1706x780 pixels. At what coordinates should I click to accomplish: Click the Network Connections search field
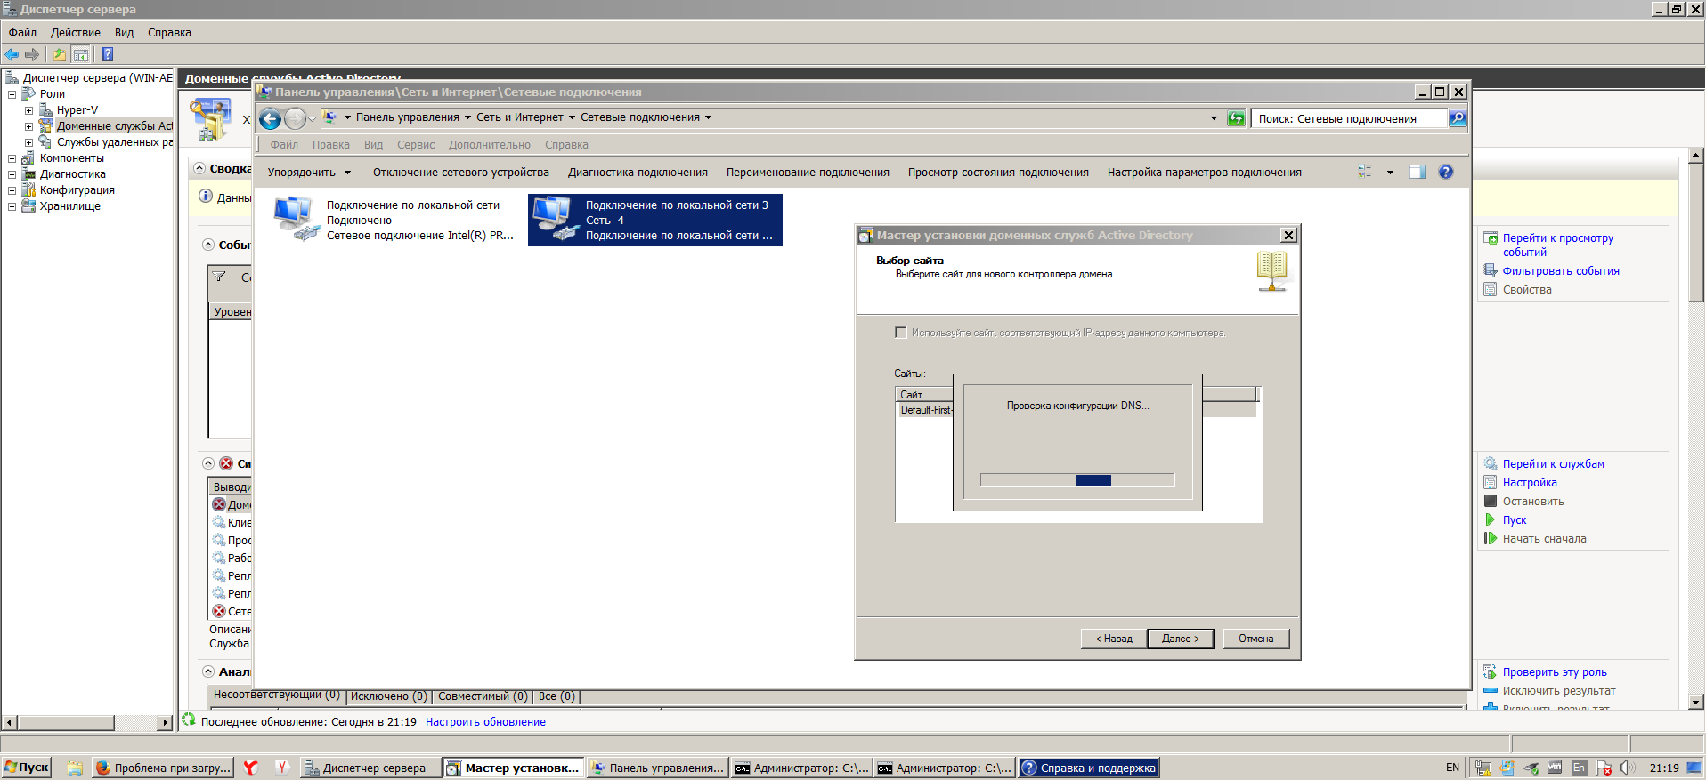1350,118
